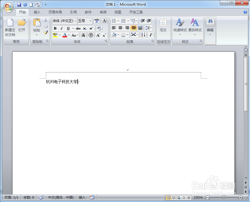Image resolution: width=250 pixels, height=202 pixels.
Task: Toggle underline formatting
Action: [68, 28]
